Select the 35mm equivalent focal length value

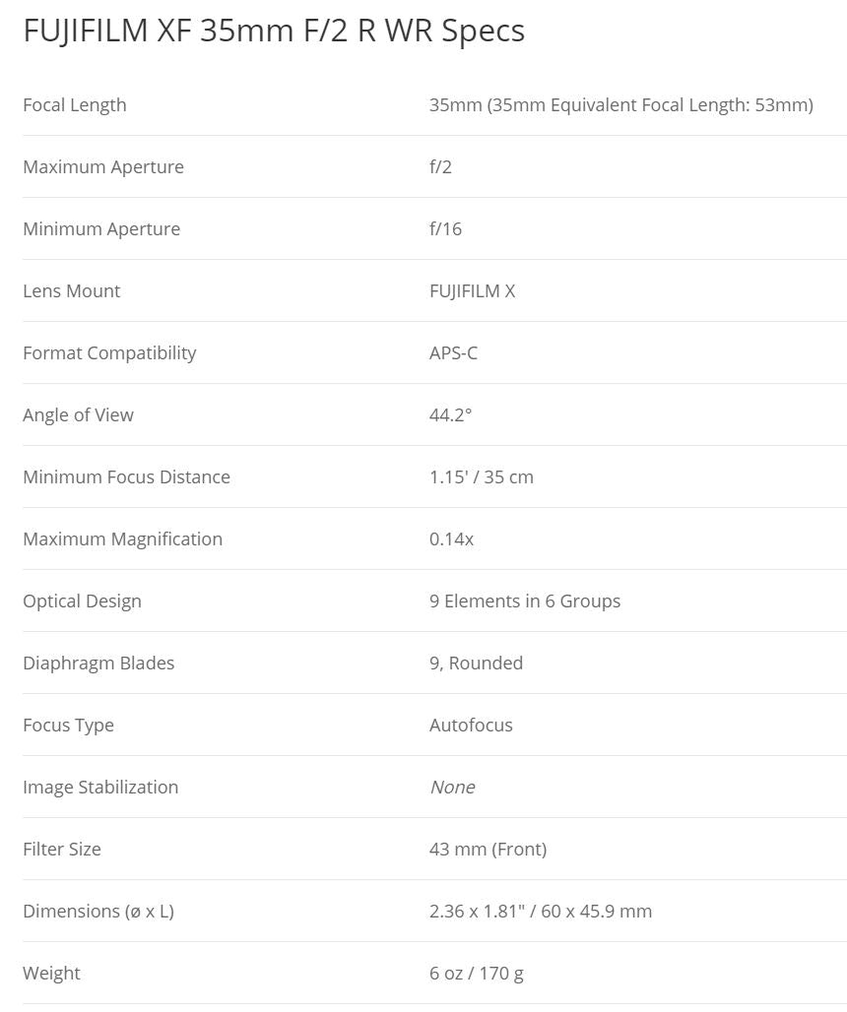[x=620, y=105]
